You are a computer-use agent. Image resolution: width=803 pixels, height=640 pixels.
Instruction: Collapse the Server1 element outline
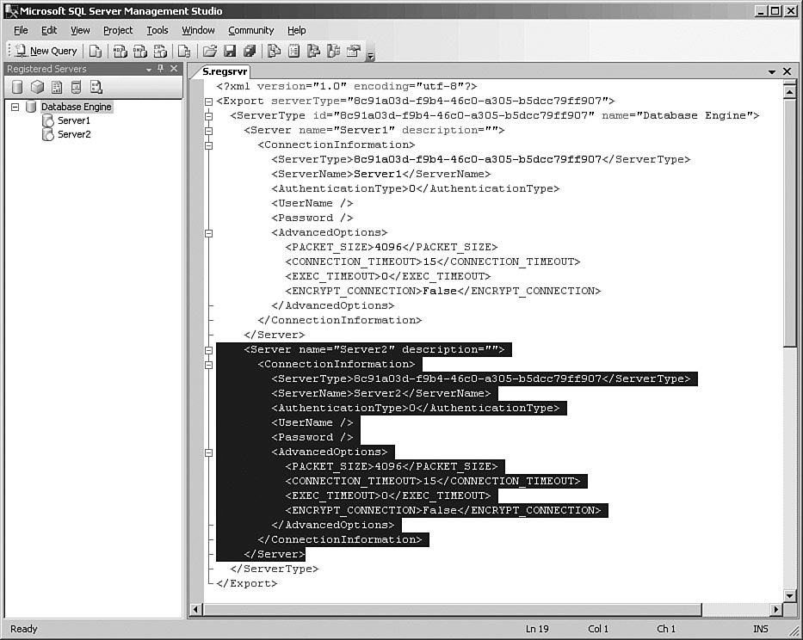click(x=208, y=131)
